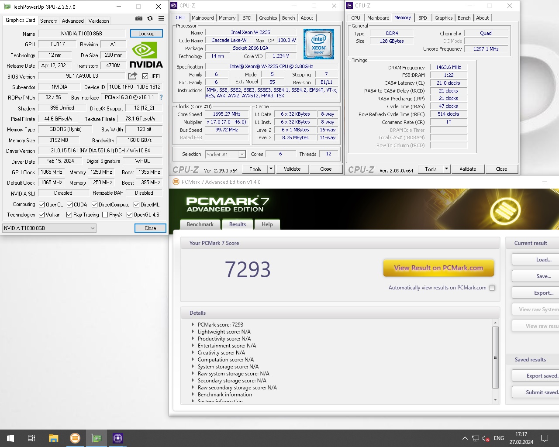Image resolution: width=559 pixels, height=447 pixels.
Task: Open the PCMark 7 Help tab
Action: pyautogui.click(x=267, y=224)
